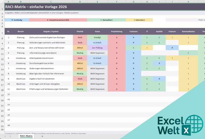This screenshot has height=139, width=205.
Task: Select the 'IT' table header
Action: pyautogui.click(x=147, y=31)
